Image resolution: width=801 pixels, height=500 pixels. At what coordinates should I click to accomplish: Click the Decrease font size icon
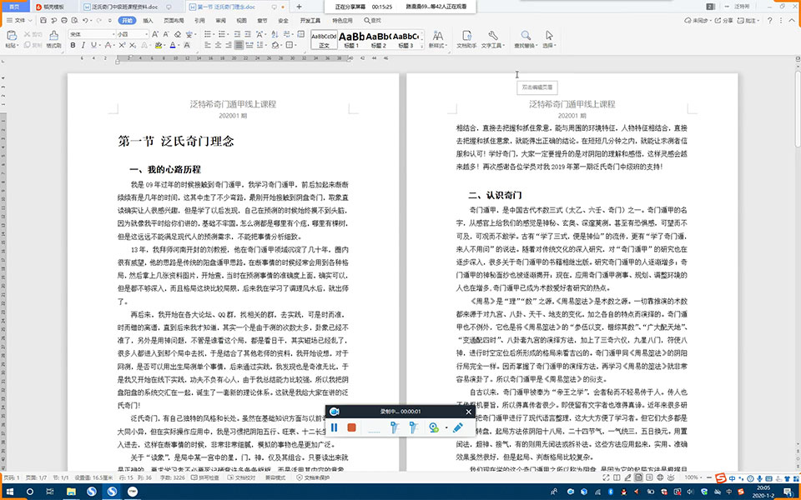point(166,34)
